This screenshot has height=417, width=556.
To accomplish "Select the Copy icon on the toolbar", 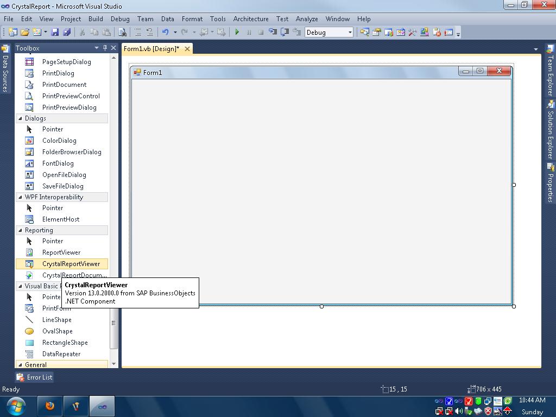I will (95, 32).
